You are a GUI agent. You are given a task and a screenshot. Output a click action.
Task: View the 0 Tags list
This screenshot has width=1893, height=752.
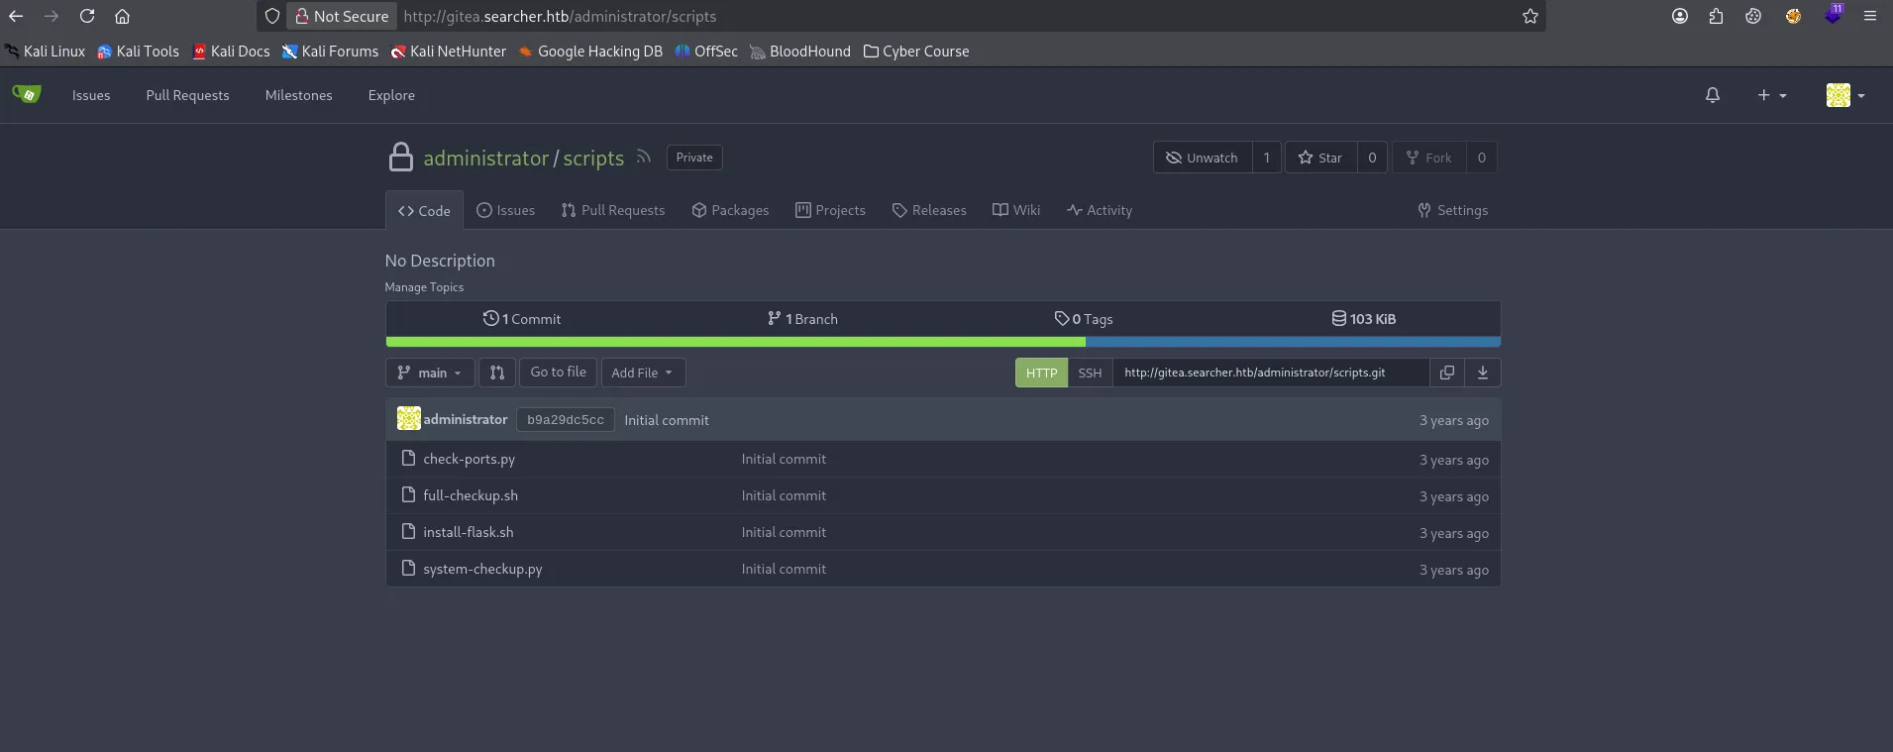click(1084, 319)
